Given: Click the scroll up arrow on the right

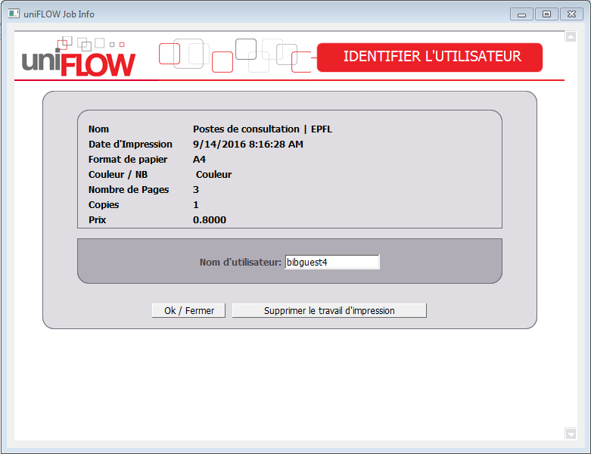Looking at the screenshot, I should click(x=571, y=37).
